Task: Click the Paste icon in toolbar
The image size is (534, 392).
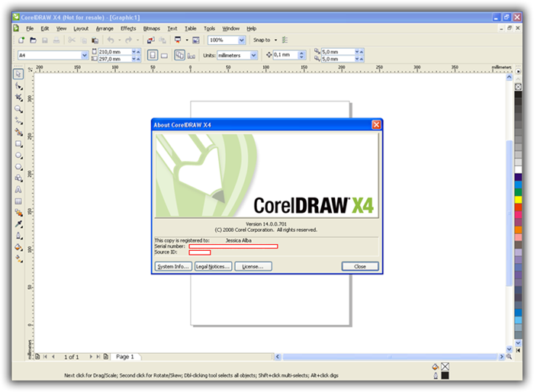Action: 95,40
